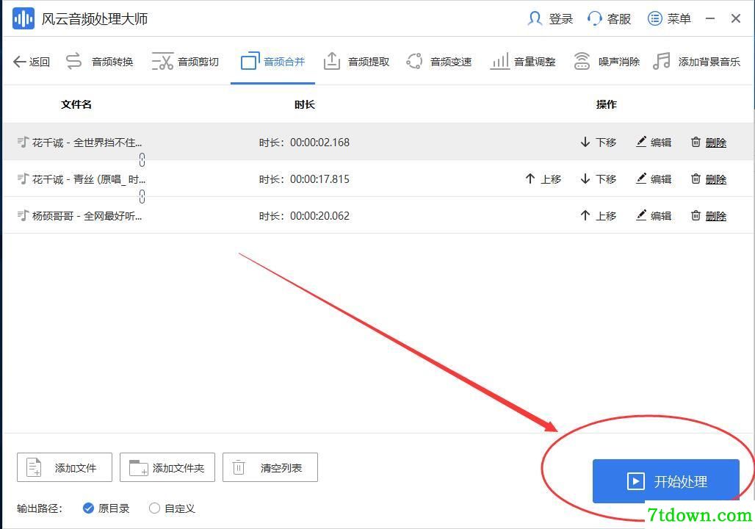Click the link icon between first two files

click(142, 159)
